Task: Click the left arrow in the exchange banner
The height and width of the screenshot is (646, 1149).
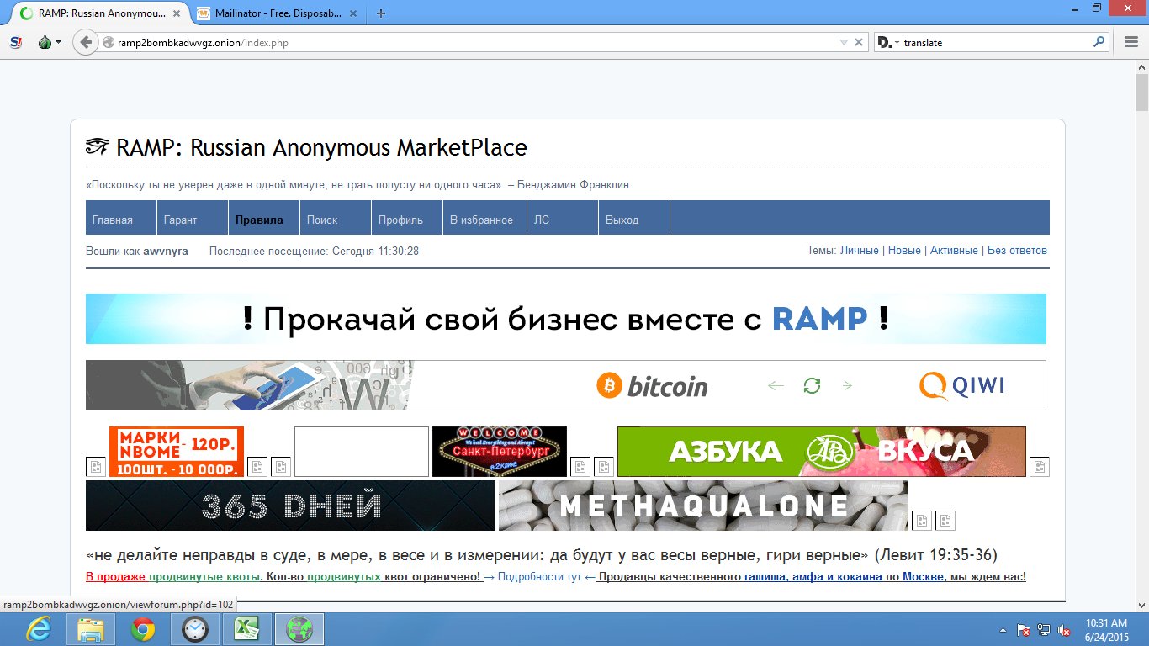Action: (x=776, y=385)
